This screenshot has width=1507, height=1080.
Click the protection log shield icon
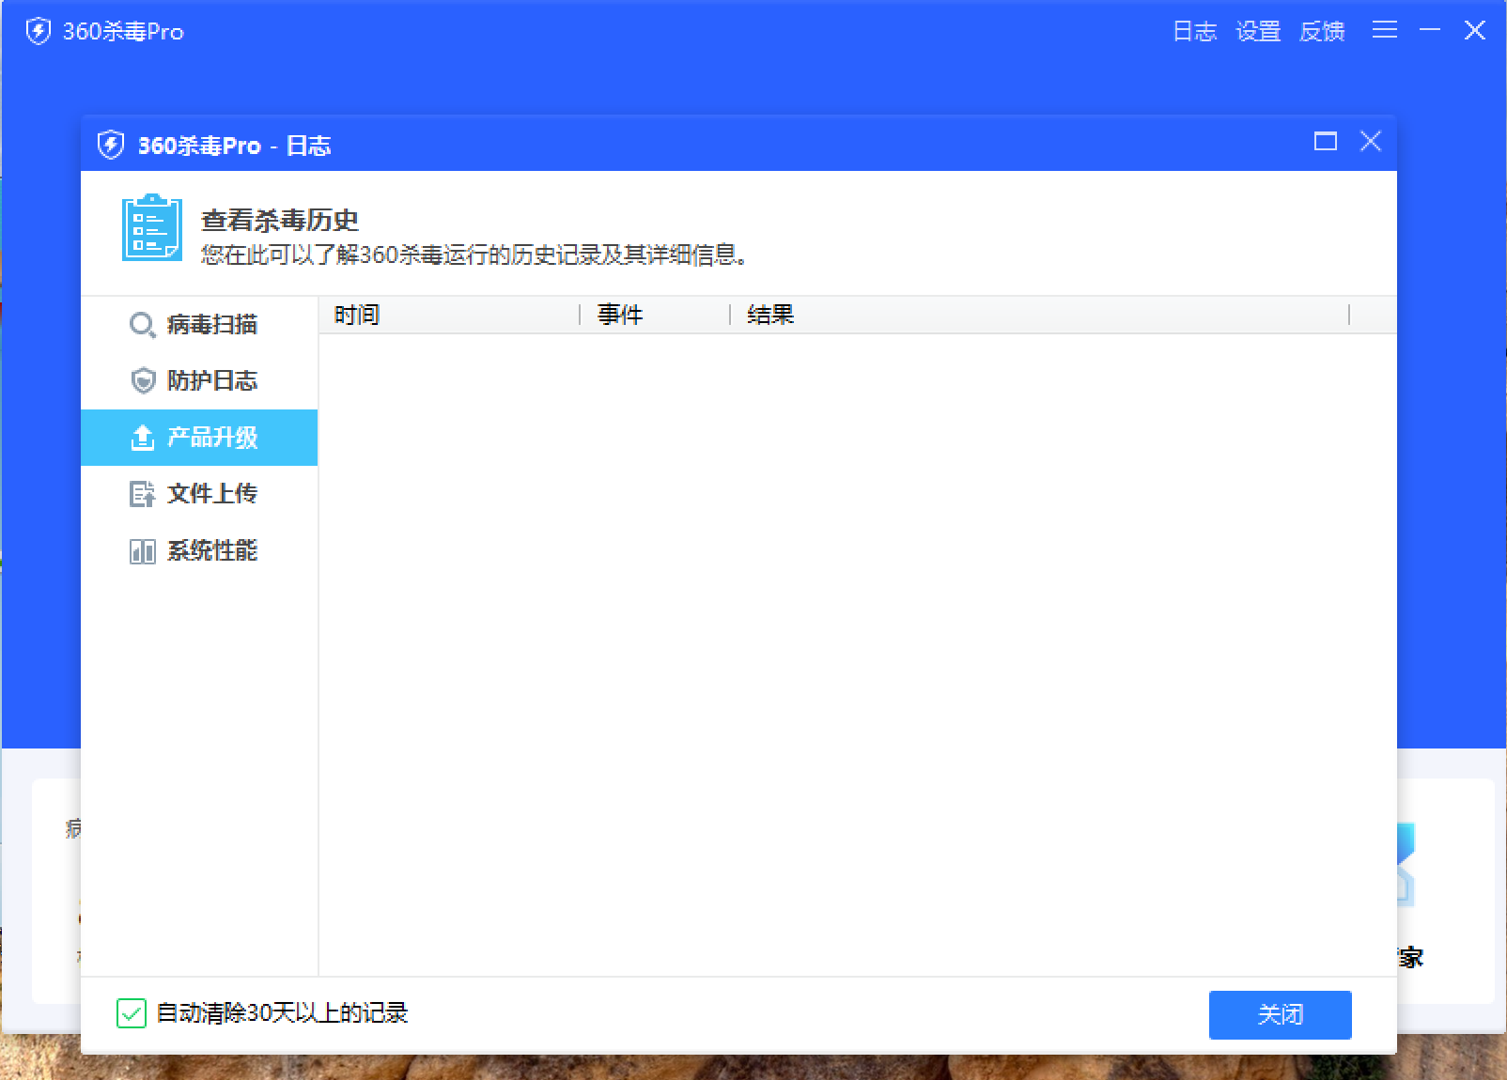tap(142, 381)
